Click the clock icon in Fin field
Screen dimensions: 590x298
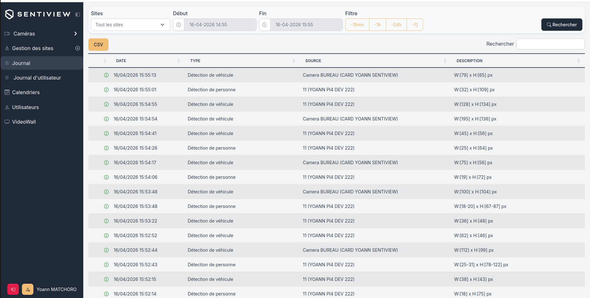(x=265, y=25)
